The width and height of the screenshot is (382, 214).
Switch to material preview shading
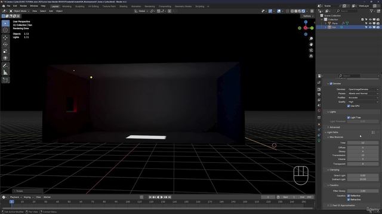click(x=300, y=11)
